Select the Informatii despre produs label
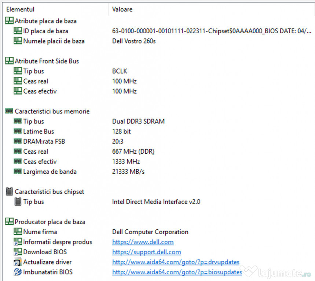Viewport: 315px width, 281px height. (x=58, y=242)
